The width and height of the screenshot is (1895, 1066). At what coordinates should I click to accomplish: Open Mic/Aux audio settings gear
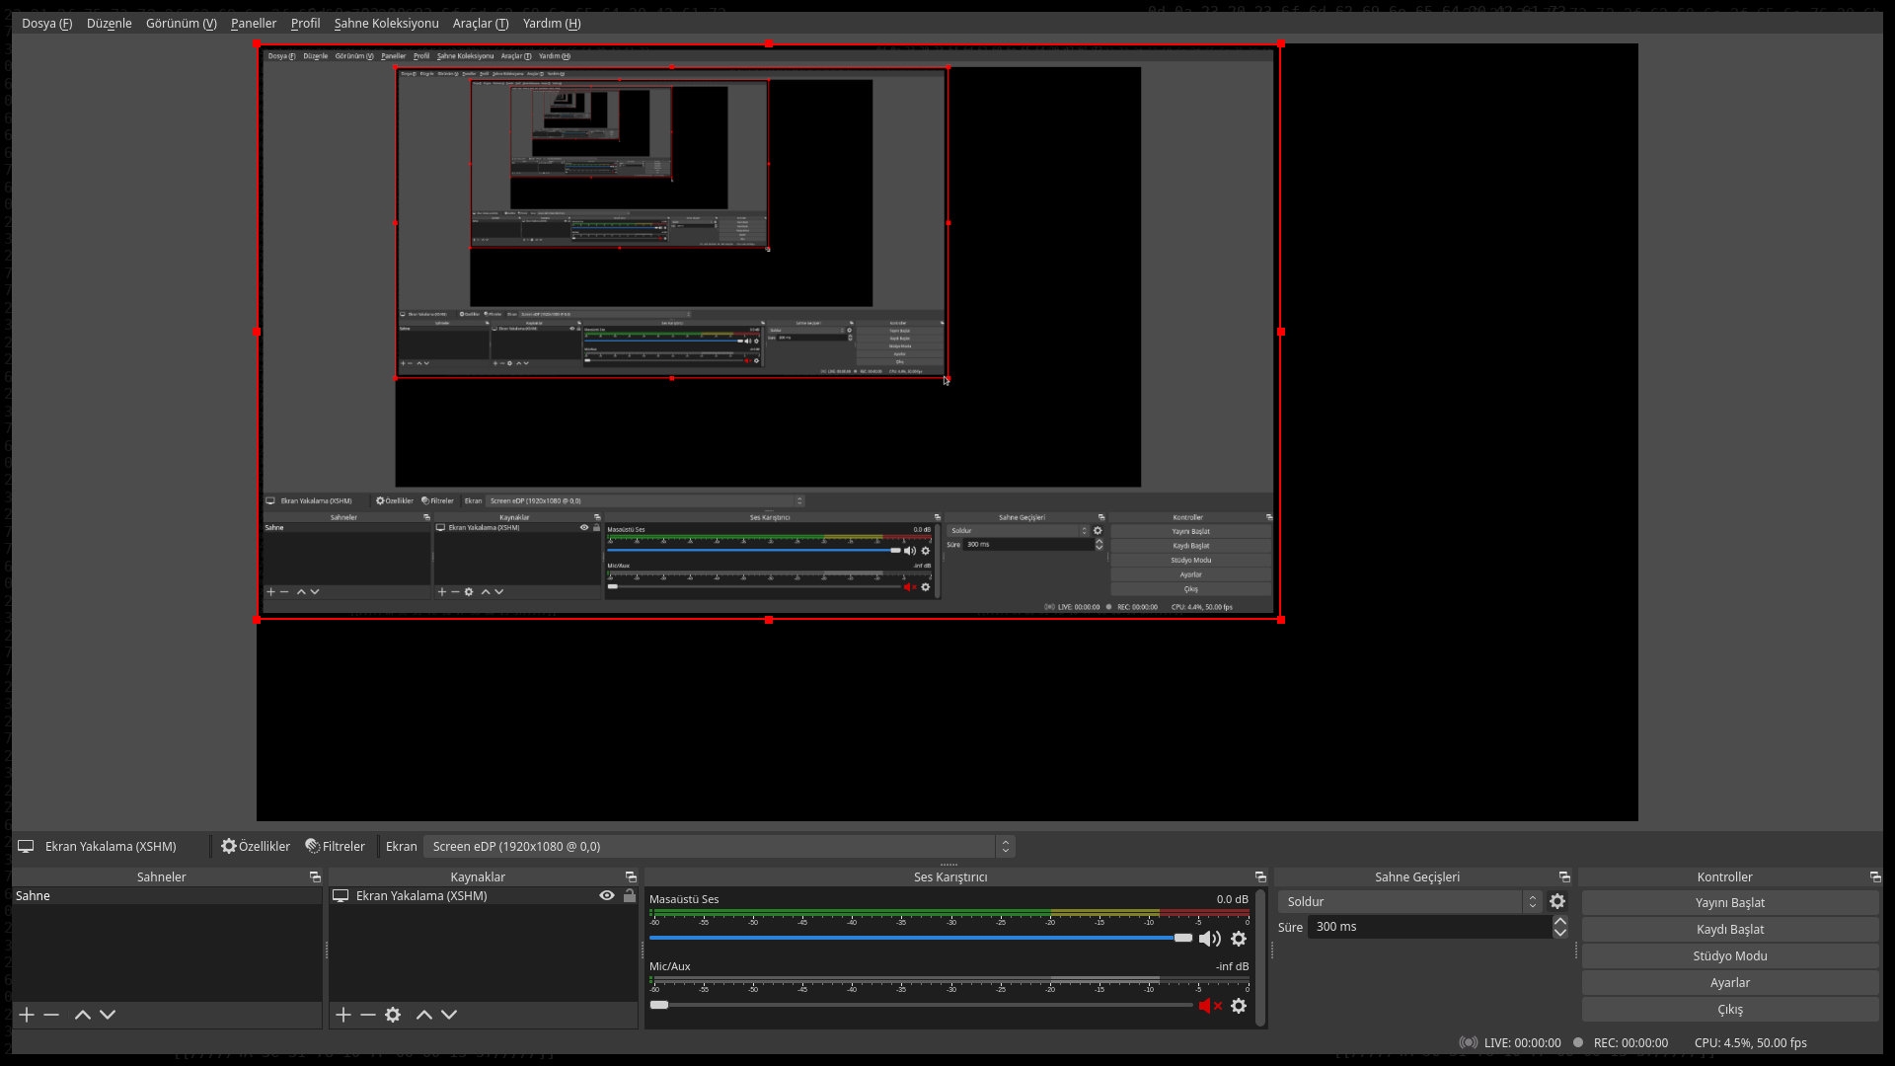[1239, 1006]
